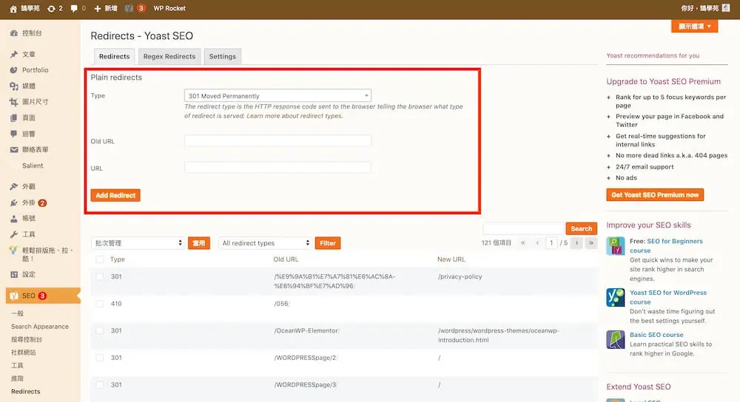Click the pin icon for Posts
The width and height of the screenshot is (740, 402).
(x=13, y=54)
